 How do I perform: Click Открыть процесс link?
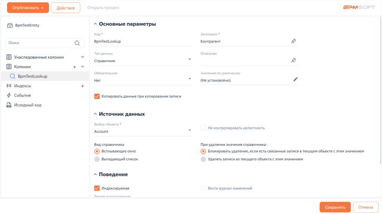[x=104, y=7]
